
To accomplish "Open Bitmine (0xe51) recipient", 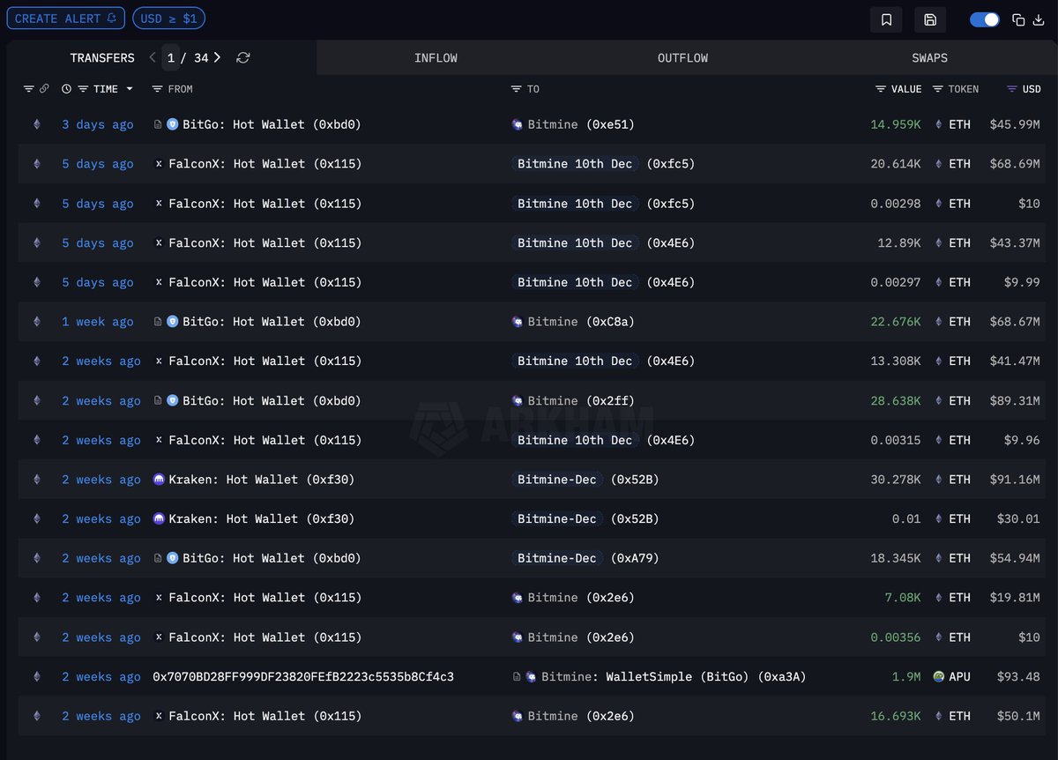I will tap(581, 124).
